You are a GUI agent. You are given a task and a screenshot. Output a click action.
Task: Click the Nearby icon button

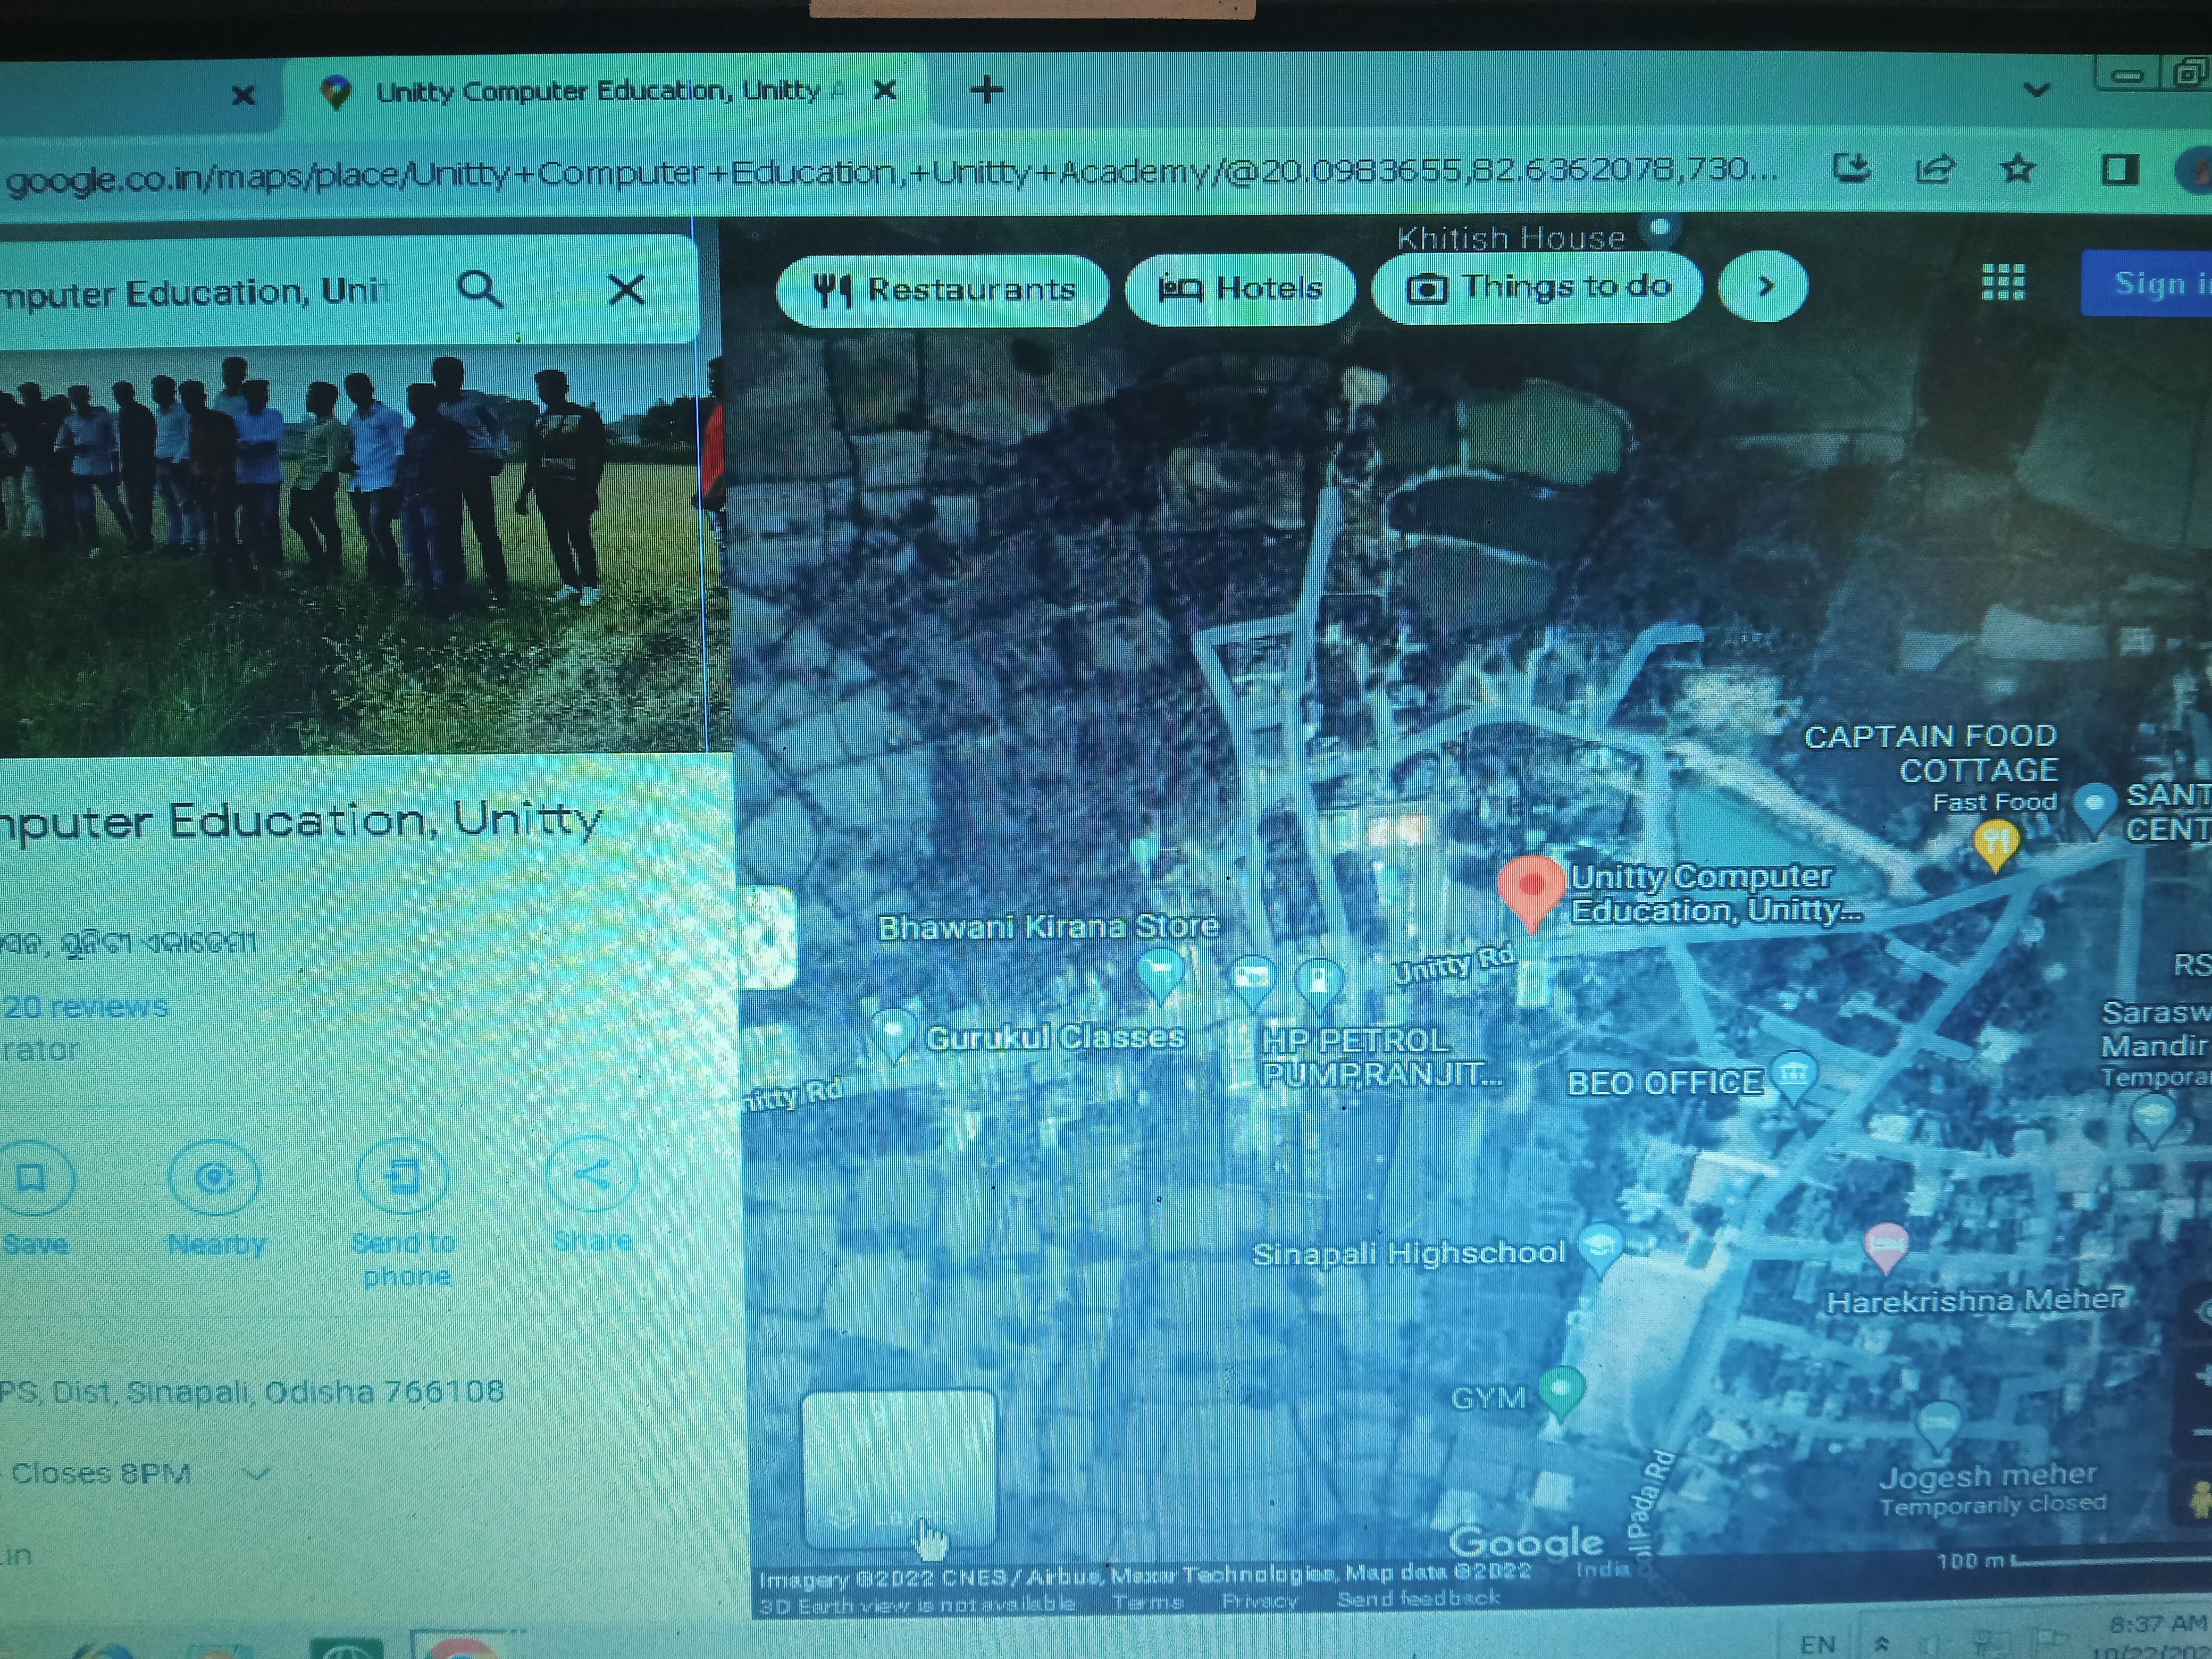215,1178
